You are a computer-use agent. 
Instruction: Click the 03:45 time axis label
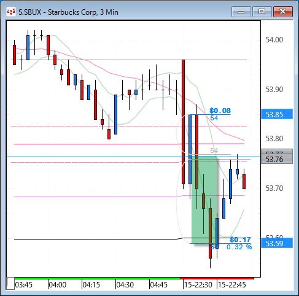(24, 285)
